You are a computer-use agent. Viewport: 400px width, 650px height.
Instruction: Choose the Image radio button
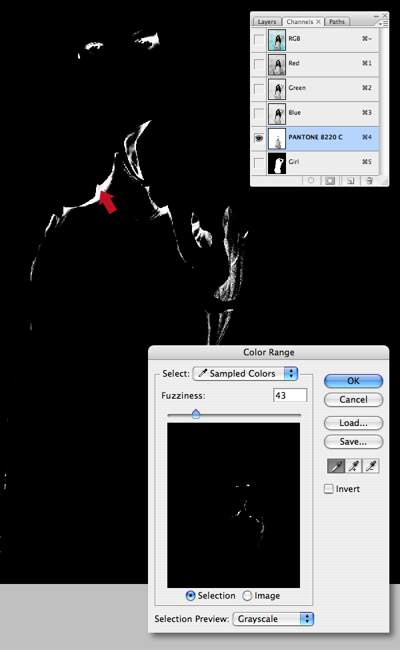click(247, 596)
